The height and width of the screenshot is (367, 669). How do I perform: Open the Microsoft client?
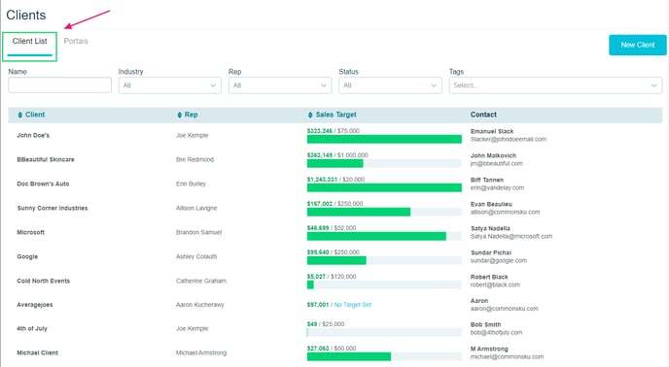point(30,232)
